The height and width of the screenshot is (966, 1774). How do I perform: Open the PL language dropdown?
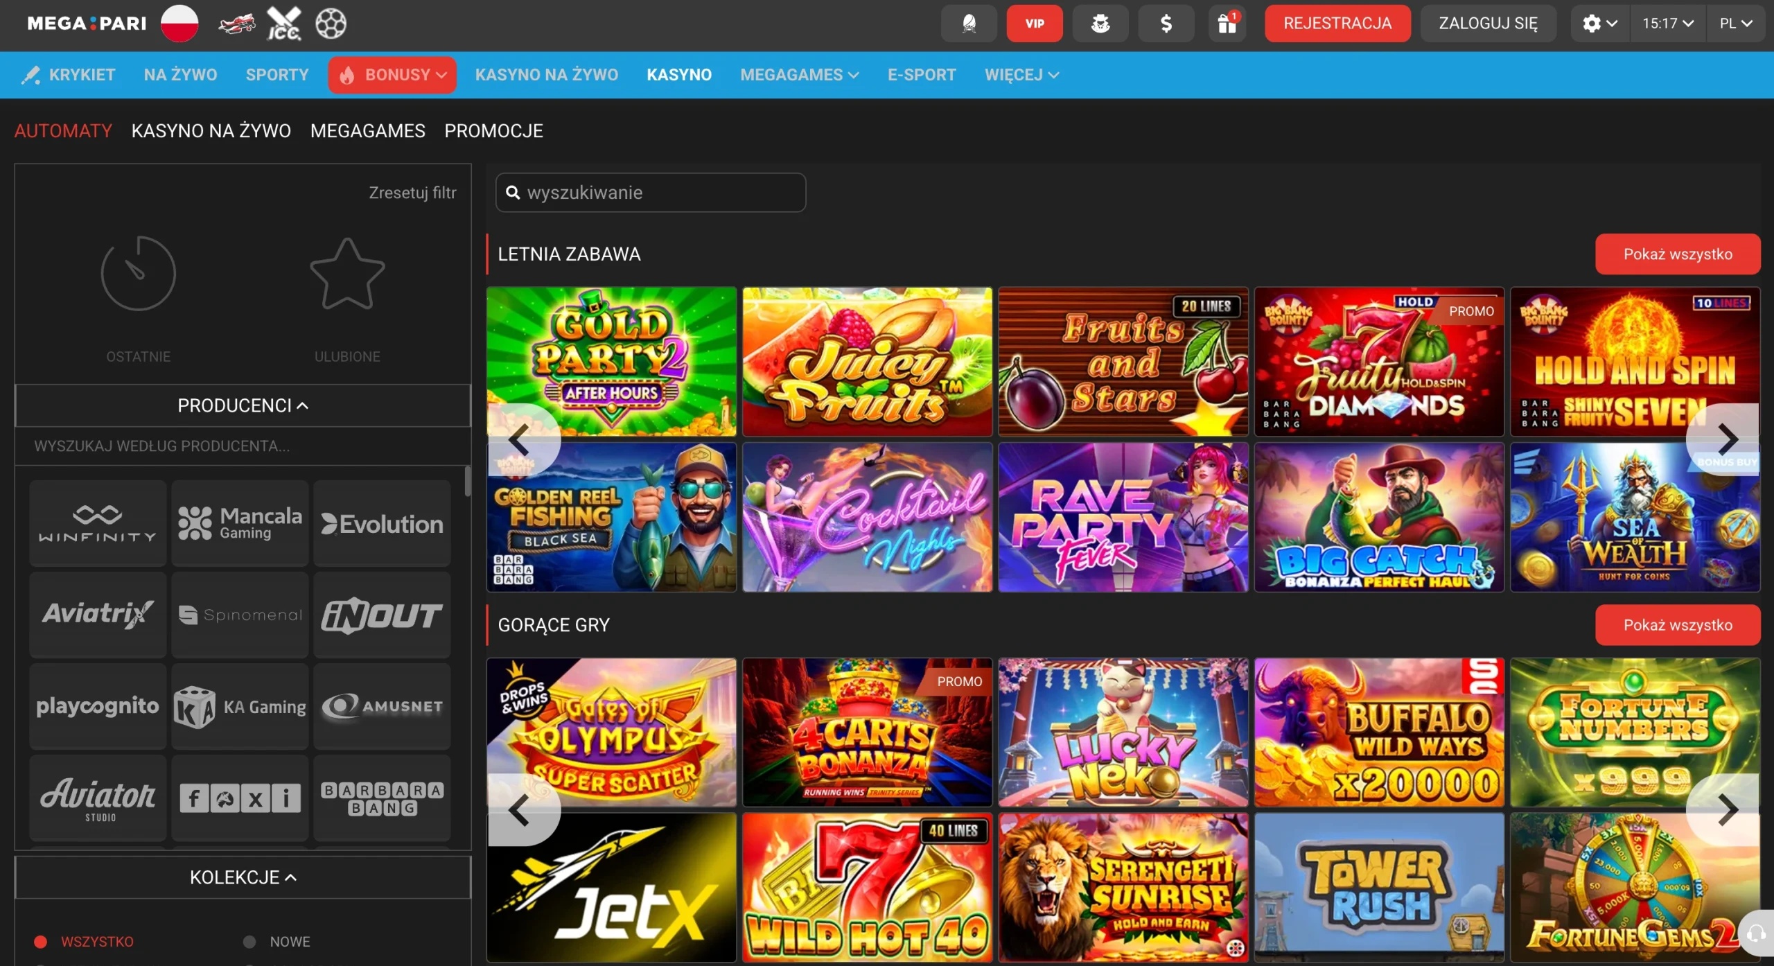tap(1736, 24)
